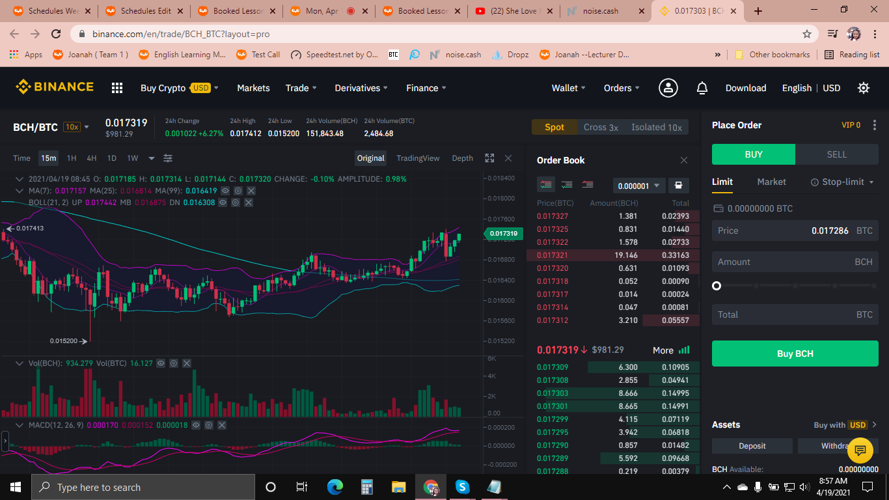
Task: Collapse the Vol indicator legend
Action: 20,363
